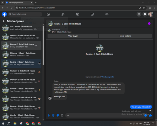
Task: Select the Messenger | Facebook tab
Action: click(19, 3)
